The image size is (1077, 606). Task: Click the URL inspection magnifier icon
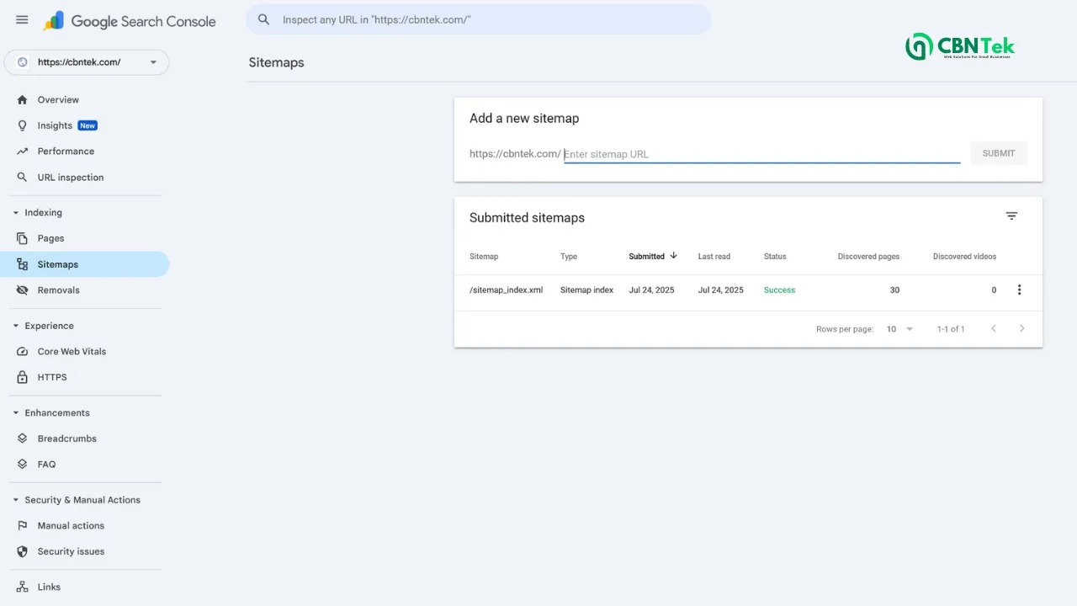23,178
